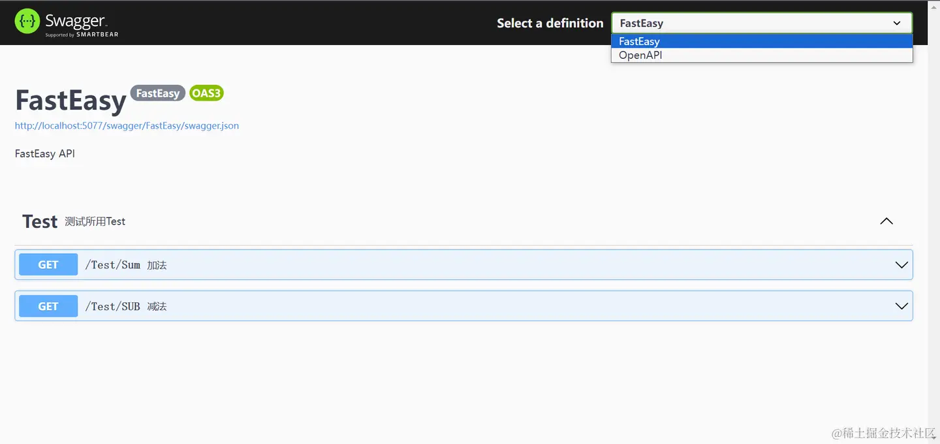
Task: Click the GET badge for /Test/Sum
Action: (x=48, y=264)
